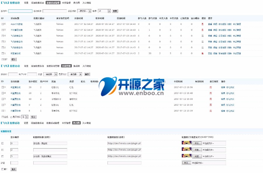263x173 pixels.
Task: Click the 入口地址 link in the navigation
Action: coord(87,3)
